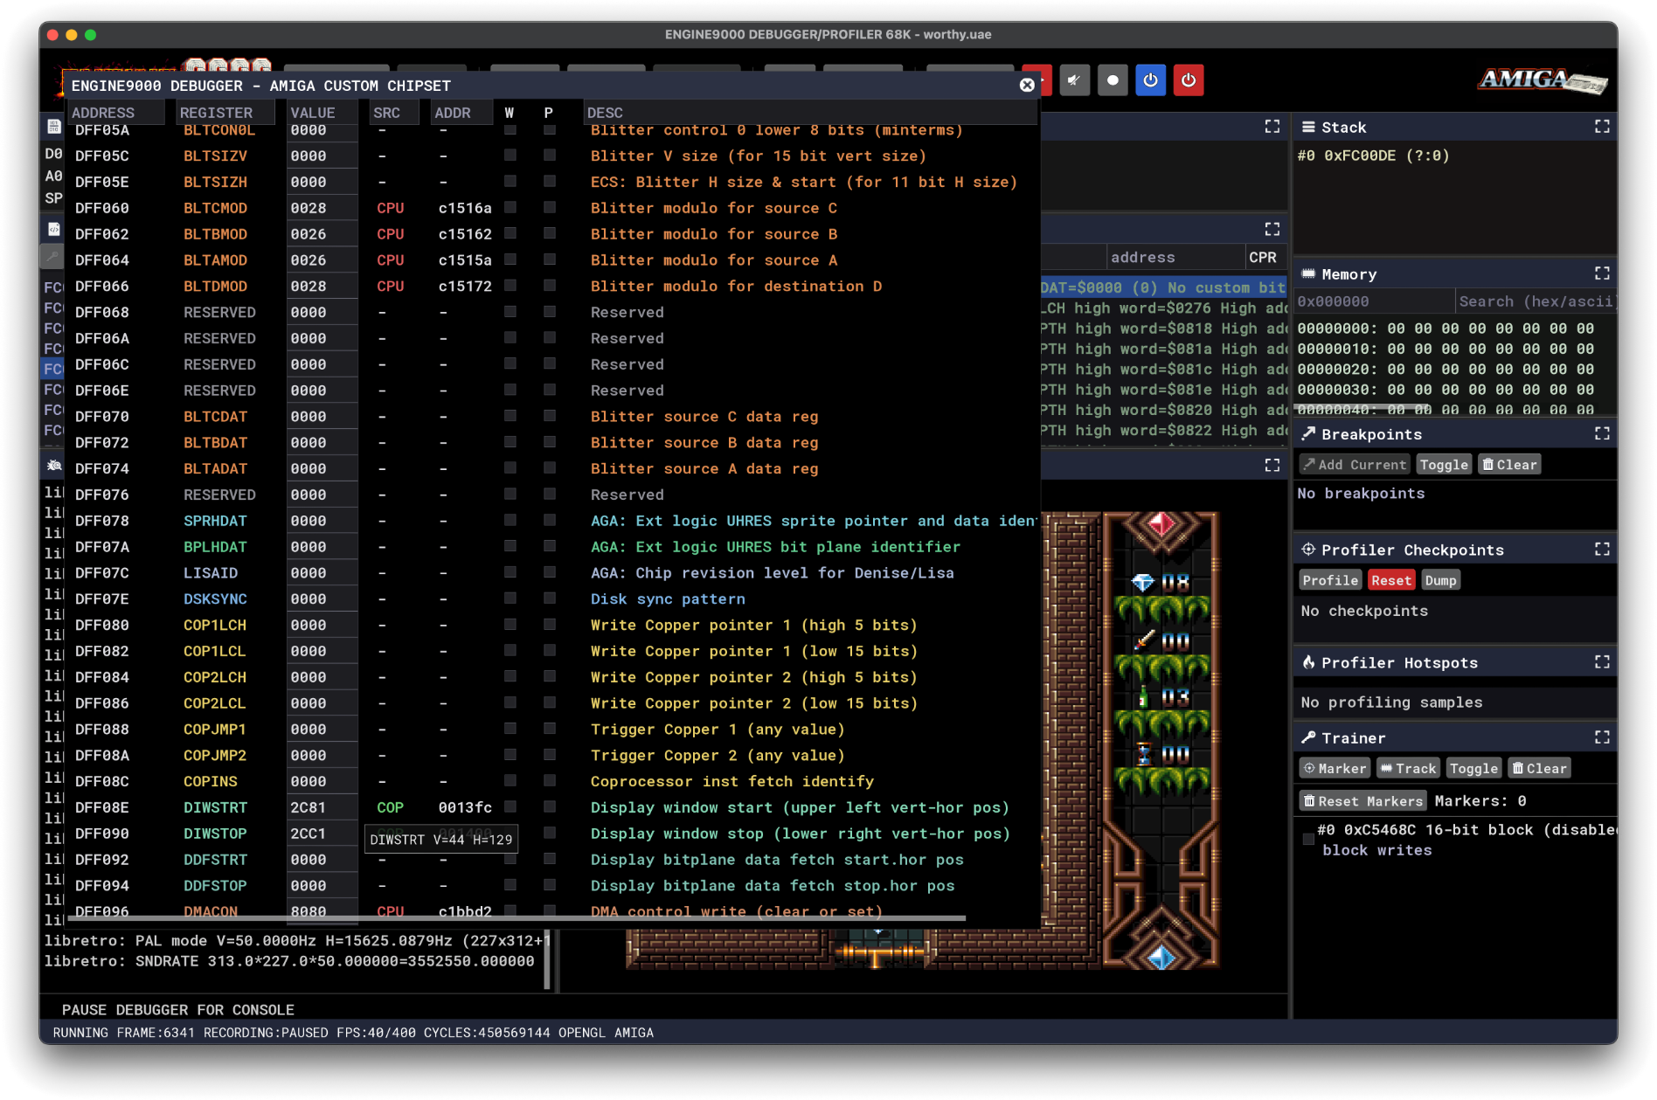
Task: Click the DESC column header
Action: [810, 113]
